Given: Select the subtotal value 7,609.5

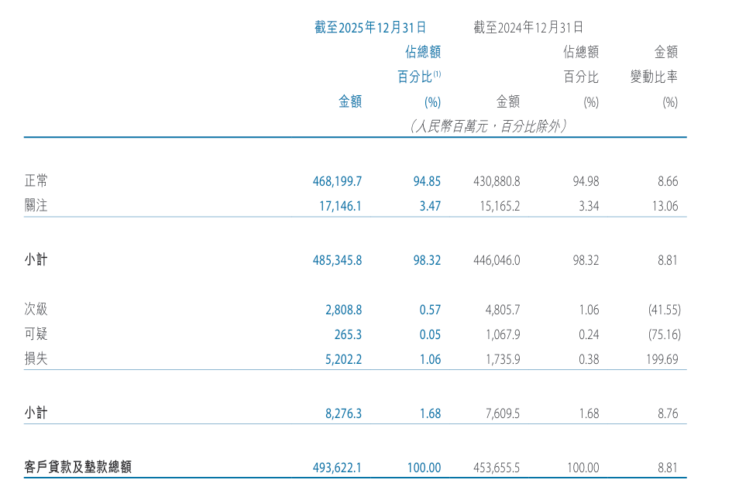Looking at the screenshot, I should coord(503,413).
